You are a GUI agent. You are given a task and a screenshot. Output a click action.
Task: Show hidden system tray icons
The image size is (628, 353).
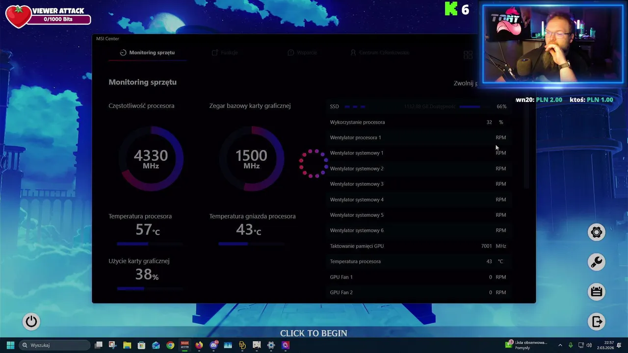click(560, 345)
